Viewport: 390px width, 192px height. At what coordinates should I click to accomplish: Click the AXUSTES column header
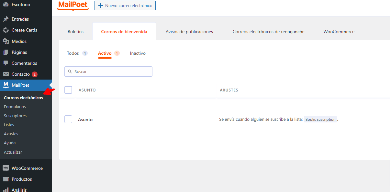(229, 90)
